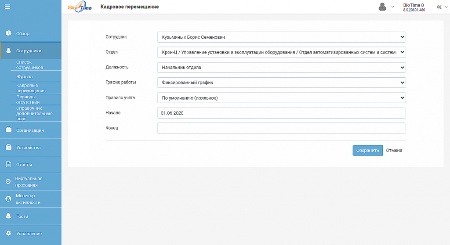Viewport: 450px width, 245px height.
Task: Click the Монитор активности user icon
Action: (x=8, y=198)
